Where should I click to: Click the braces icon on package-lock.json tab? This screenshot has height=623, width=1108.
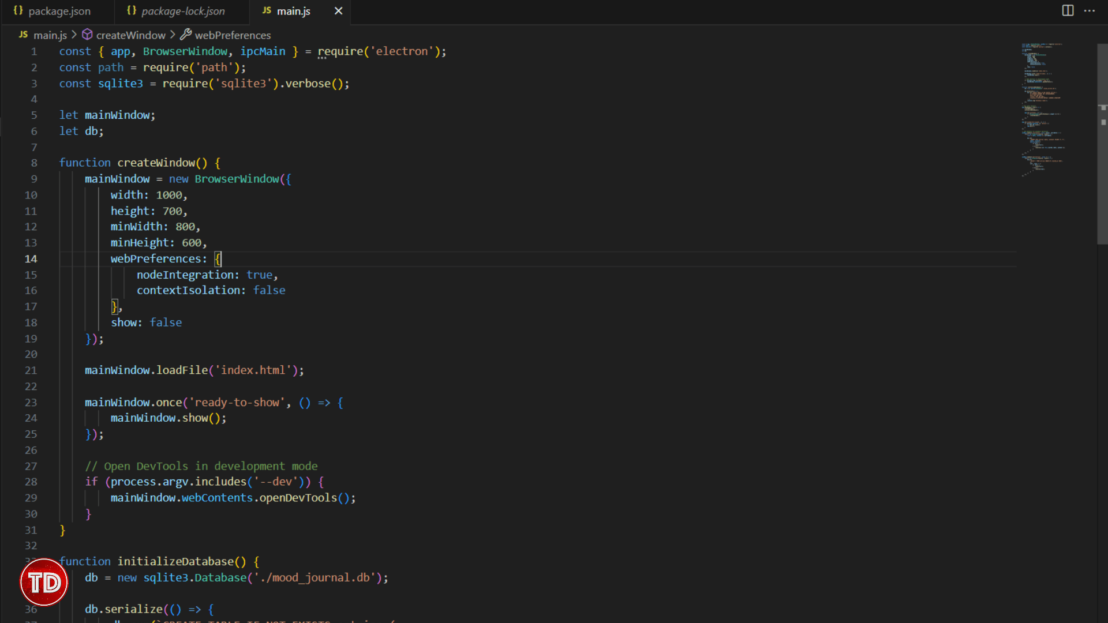132,10
